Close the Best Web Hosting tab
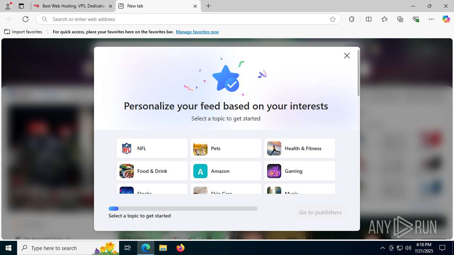 pyautogui.click(x=110, y=6)
